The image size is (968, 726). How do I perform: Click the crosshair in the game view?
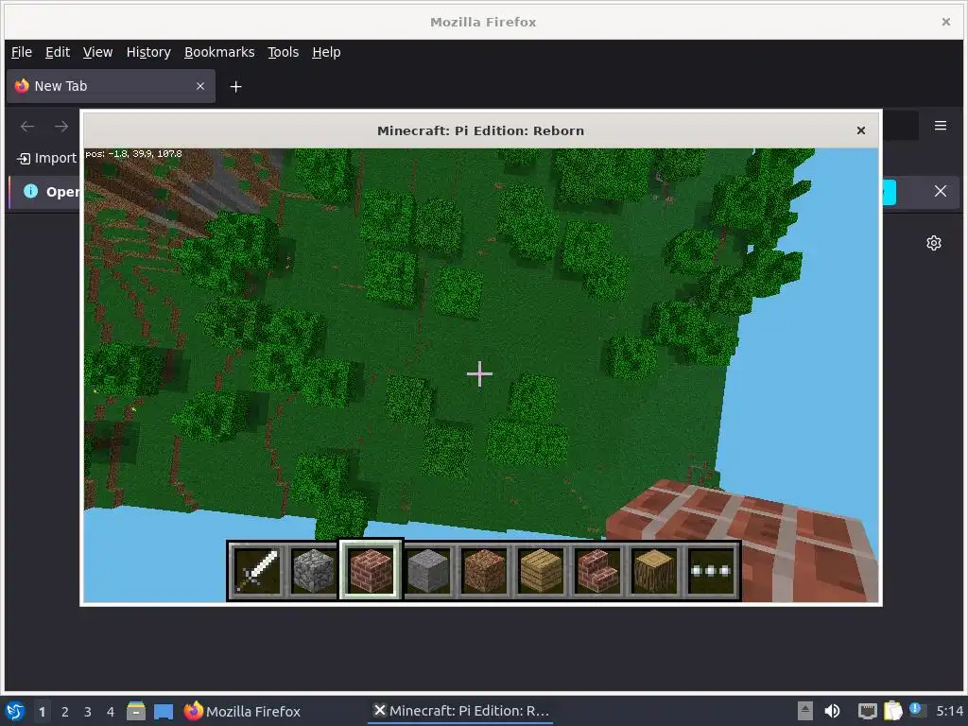tap(479, 374)
